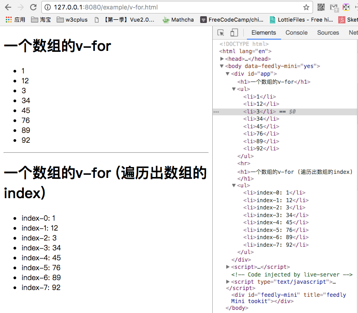Select the <li>index-3: 34</li> node
358x313 pixels.
(x=276, y=215)
